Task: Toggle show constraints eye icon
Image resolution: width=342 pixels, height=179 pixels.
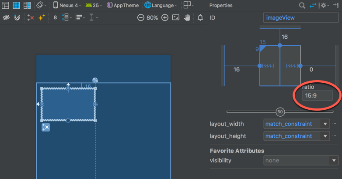Action: click(x=6, y=17)
